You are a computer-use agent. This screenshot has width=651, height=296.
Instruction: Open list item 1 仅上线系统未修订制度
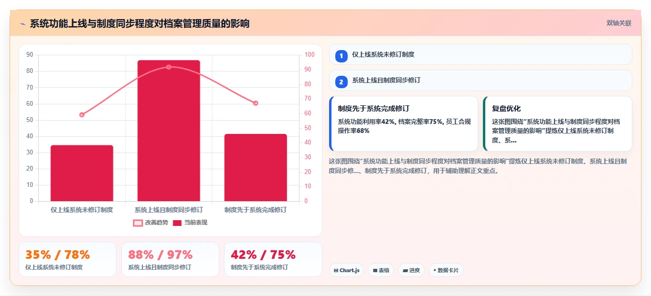pyautogui.click(x=480, y=55)
